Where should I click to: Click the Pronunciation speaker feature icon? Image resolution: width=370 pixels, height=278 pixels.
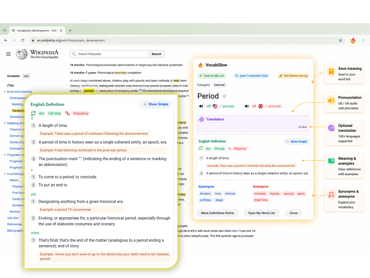[x=331, y=100]
